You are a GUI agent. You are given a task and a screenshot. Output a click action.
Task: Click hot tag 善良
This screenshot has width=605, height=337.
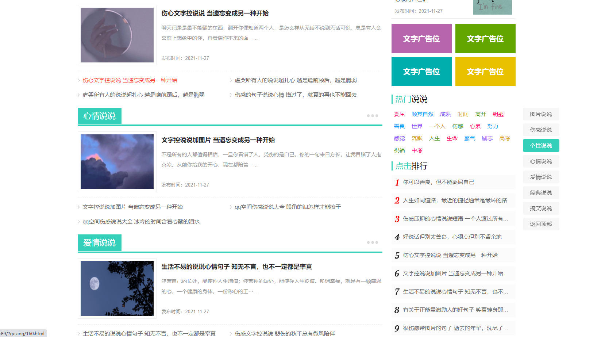click(399, 126)
